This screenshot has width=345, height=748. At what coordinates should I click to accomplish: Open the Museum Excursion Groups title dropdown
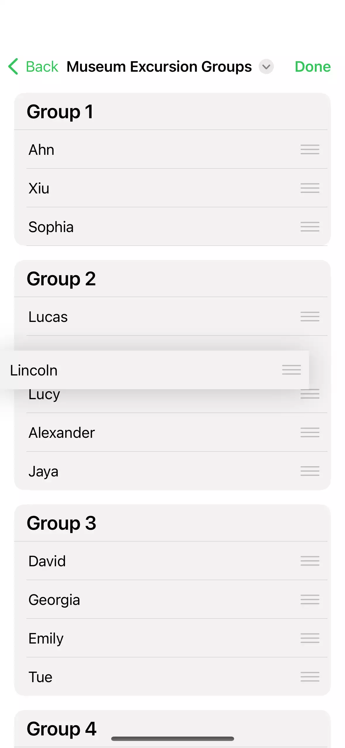[x=266, y=67]
